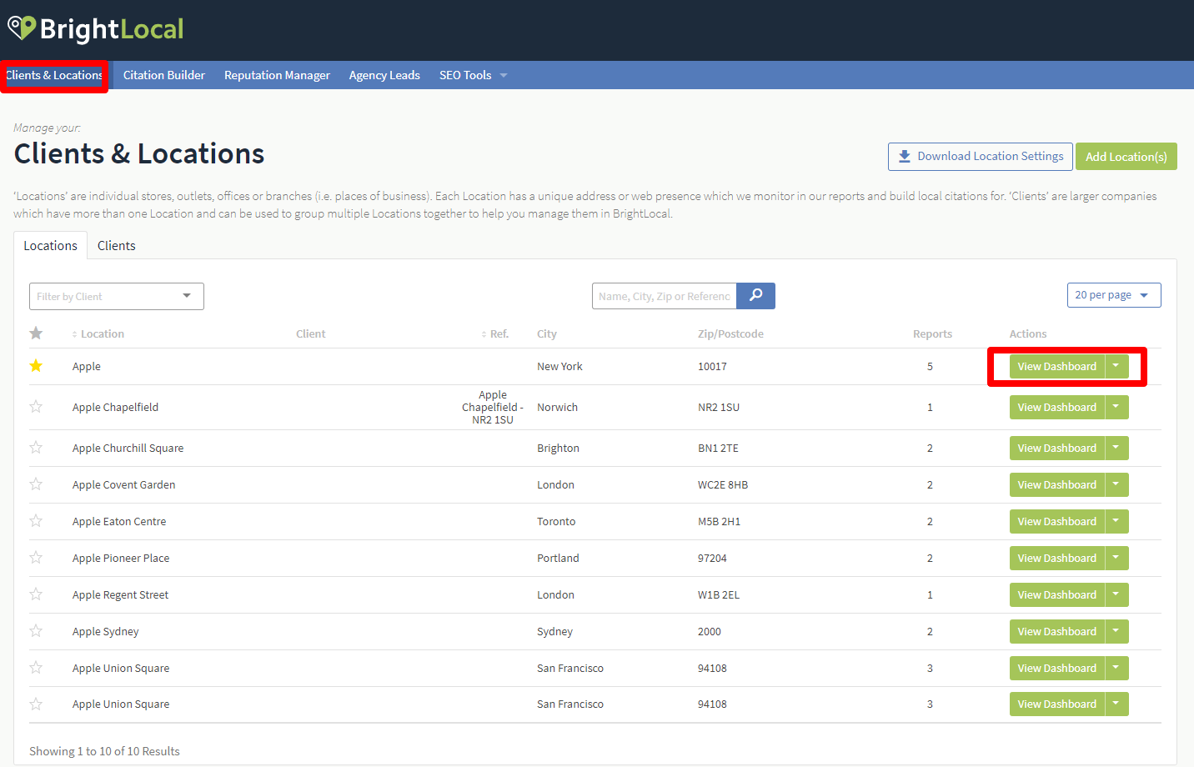Open the 20 per page dropdown
This screenshot has width=1194, height=767.
pyautogui.click(x=1114, y=295)
